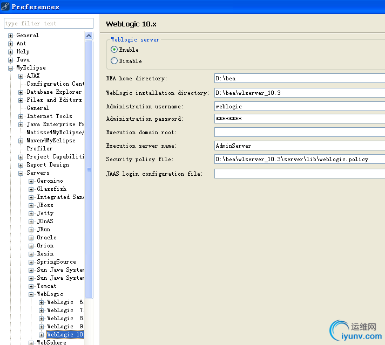
Task: Select Configuration Cent tree item
Action: coord(56,84)
